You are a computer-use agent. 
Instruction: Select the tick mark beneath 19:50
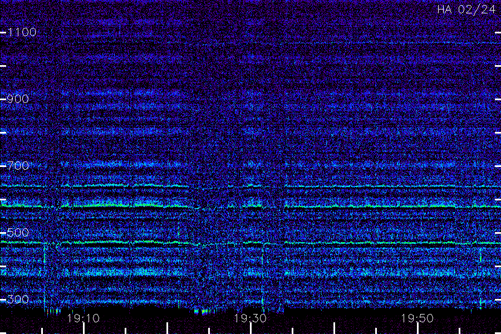click(x=417, y=328)
